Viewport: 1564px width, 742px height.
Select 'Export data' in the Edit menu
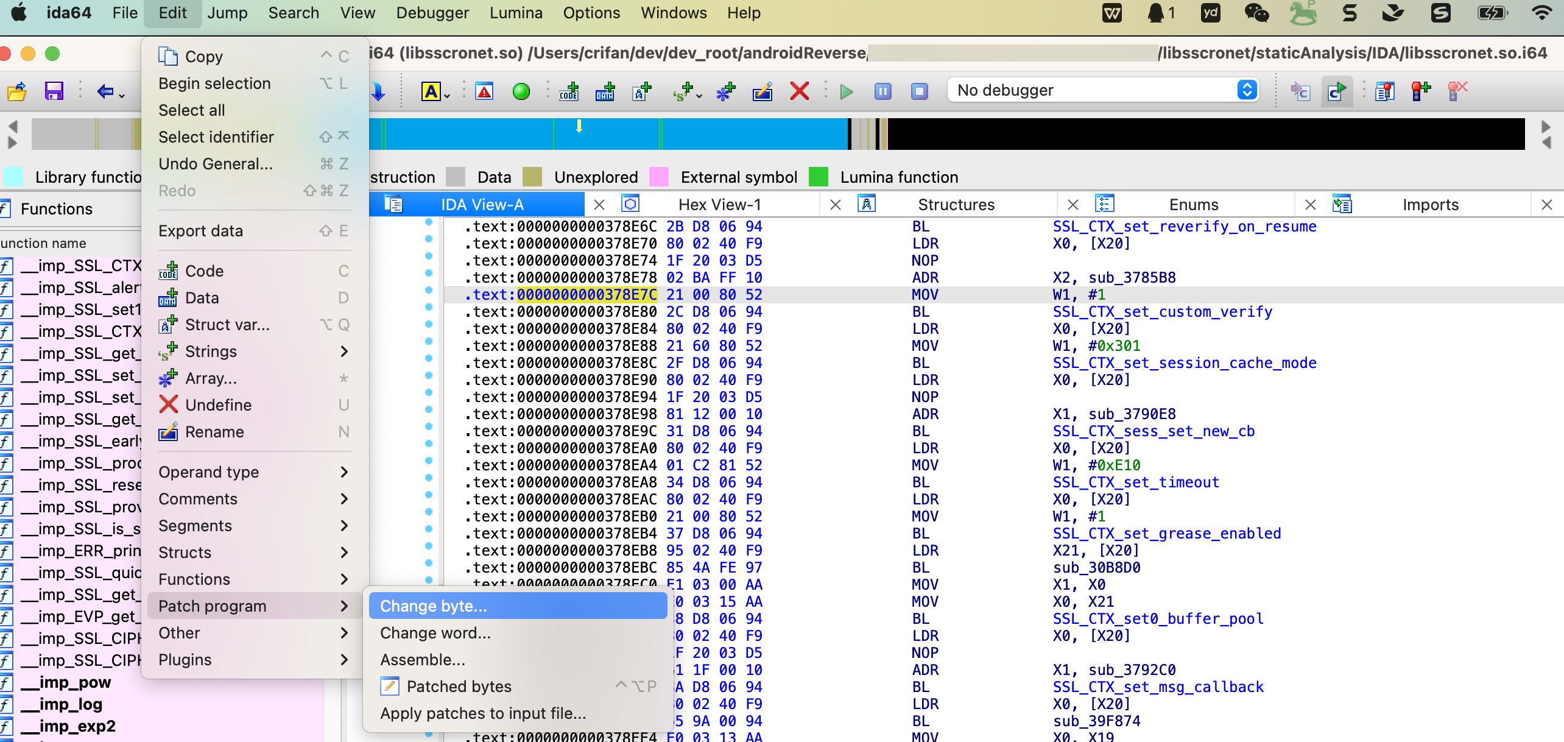(254, 231)
